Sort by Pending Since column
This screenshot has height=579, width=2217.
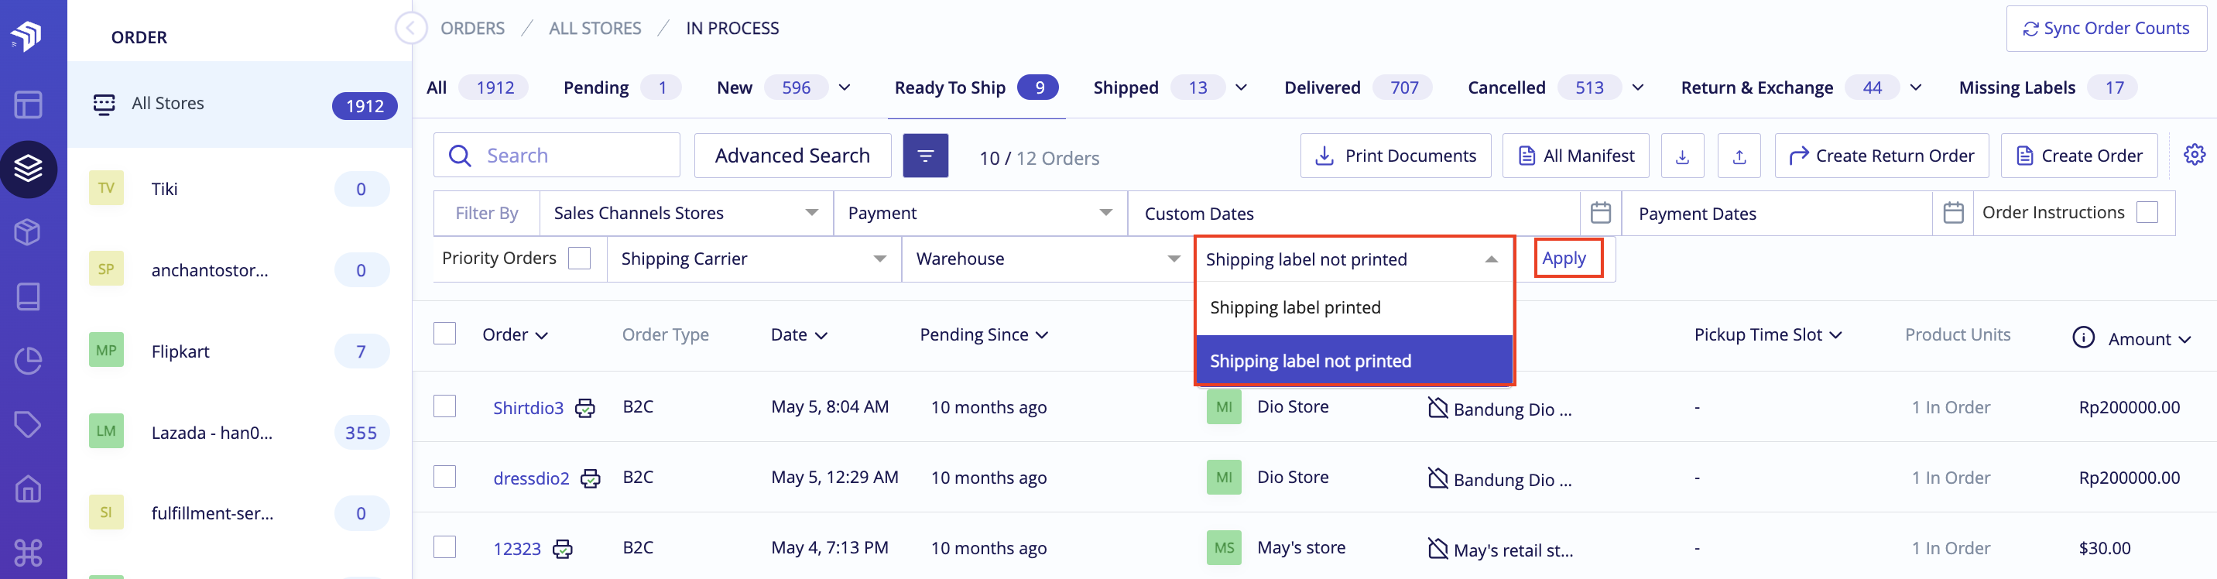tap(984, 334)
